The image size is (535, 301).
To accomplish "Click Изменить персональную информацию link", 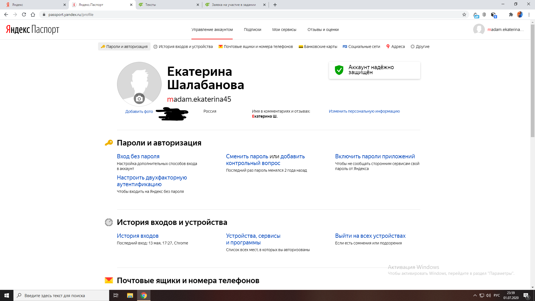I will click(x=364, y=111).
